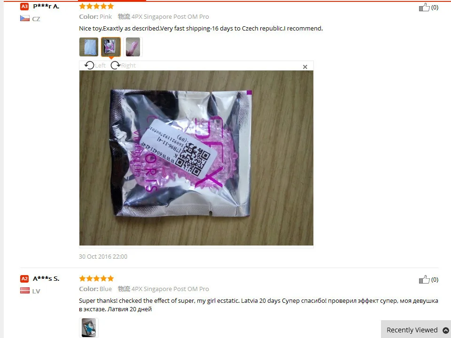
Task: Click the A3 buyer level badge
Action: (24, 6)
